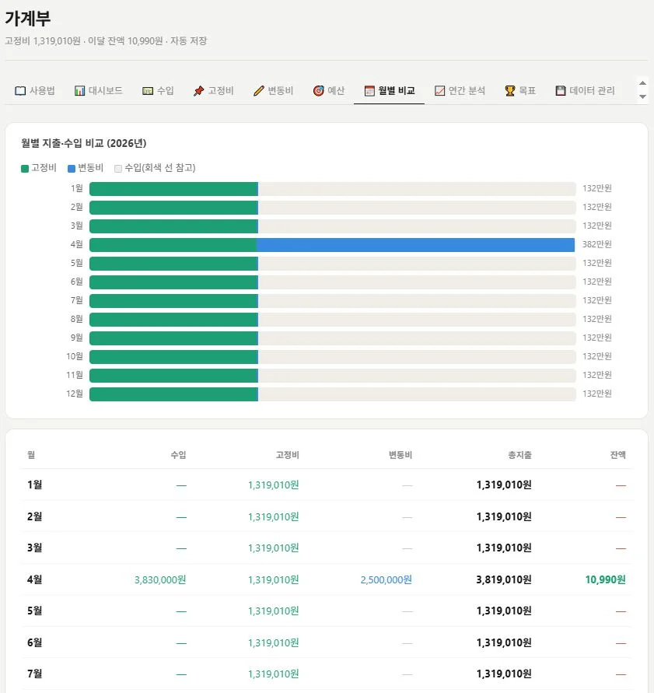Click the floppy disk icon of 데이터 관리
This screenshot has width=654, height=693.
pyautogui.click(x=561, y=90)
